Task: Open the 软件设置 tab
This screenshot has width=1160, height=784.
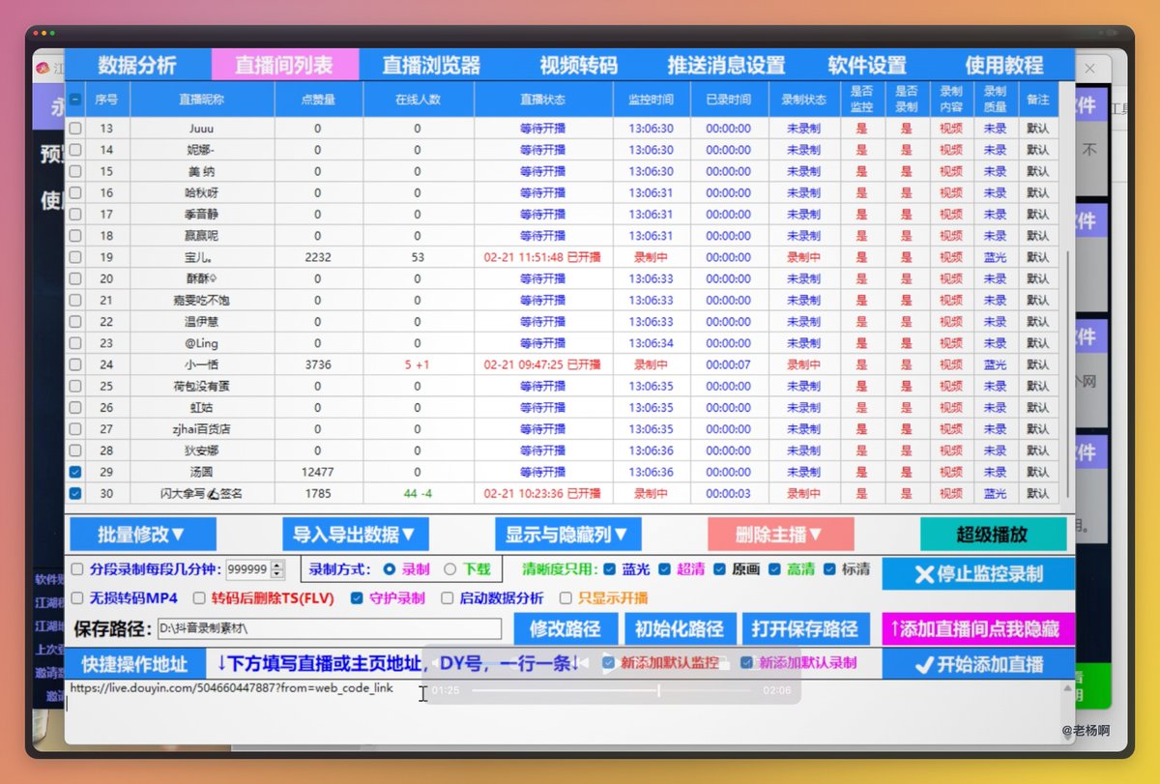Action: [867, 66]
